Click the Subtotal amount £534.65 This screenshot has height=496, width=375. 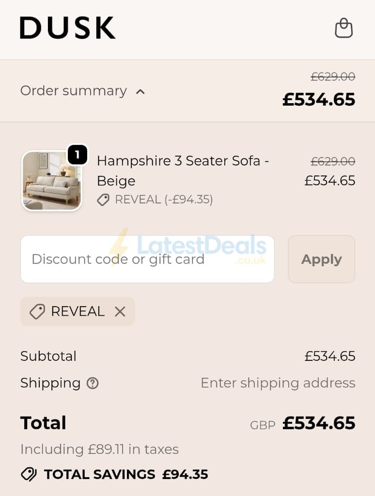(x=330, y=356)
